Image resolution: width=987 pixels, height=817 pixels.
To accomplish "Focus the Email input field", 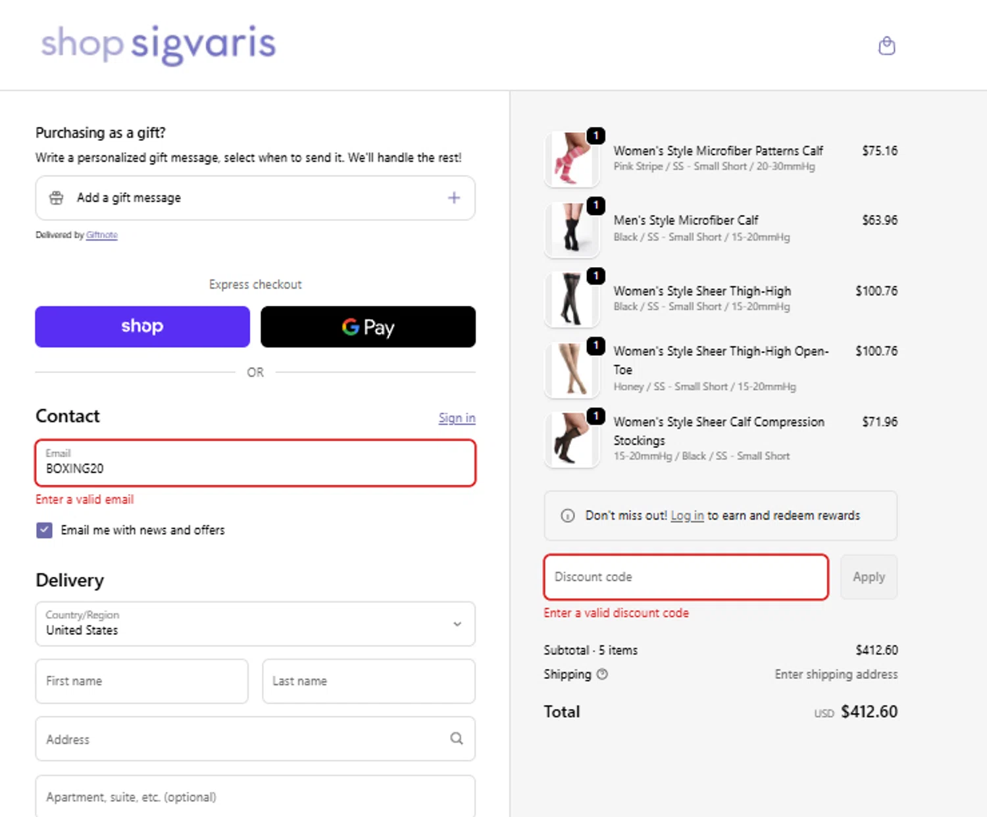I will [255, 463].
